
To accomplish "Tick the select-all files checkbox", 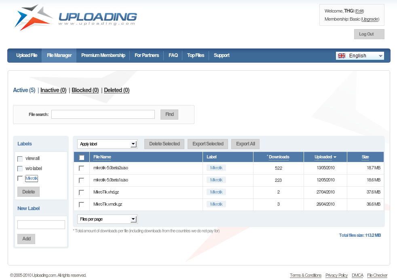I will point(82,157).
